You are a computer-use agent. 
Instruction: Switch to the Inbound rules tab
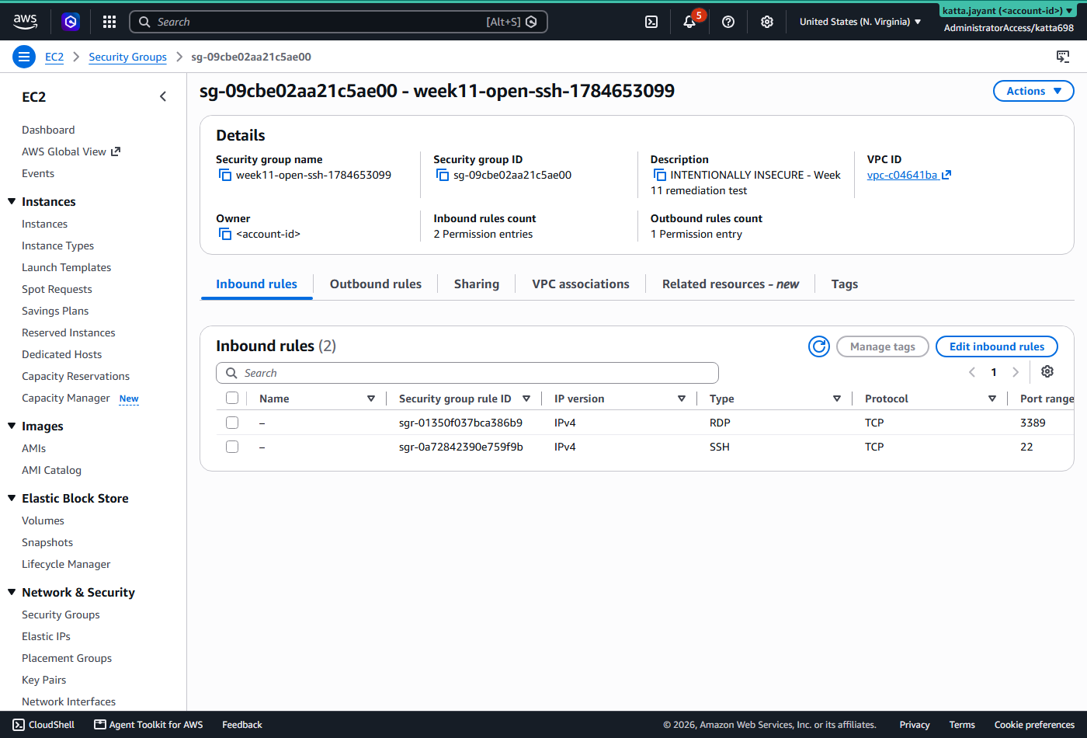coord(256,284)
